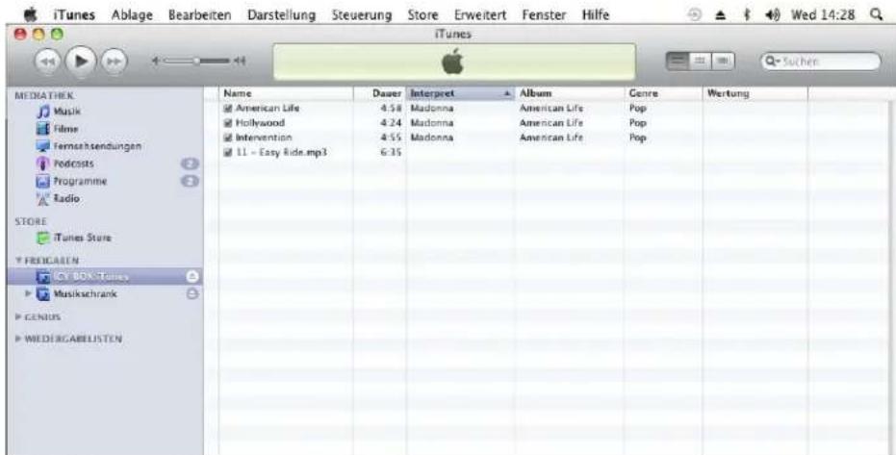
Task: Open the Darstellung menu
Action: coord(282,15)
